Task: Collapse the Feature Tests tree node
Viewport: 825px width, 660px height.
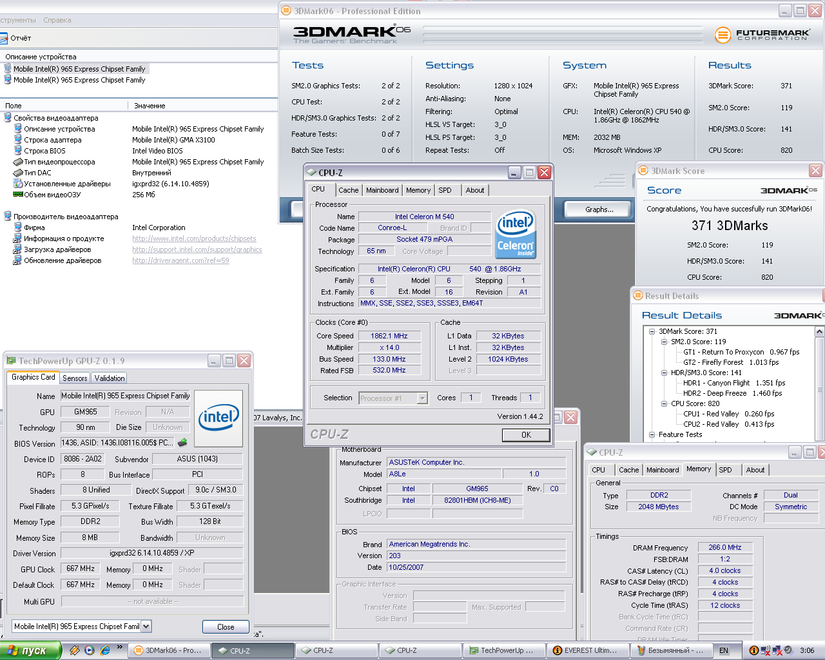Action: point(652,434)
